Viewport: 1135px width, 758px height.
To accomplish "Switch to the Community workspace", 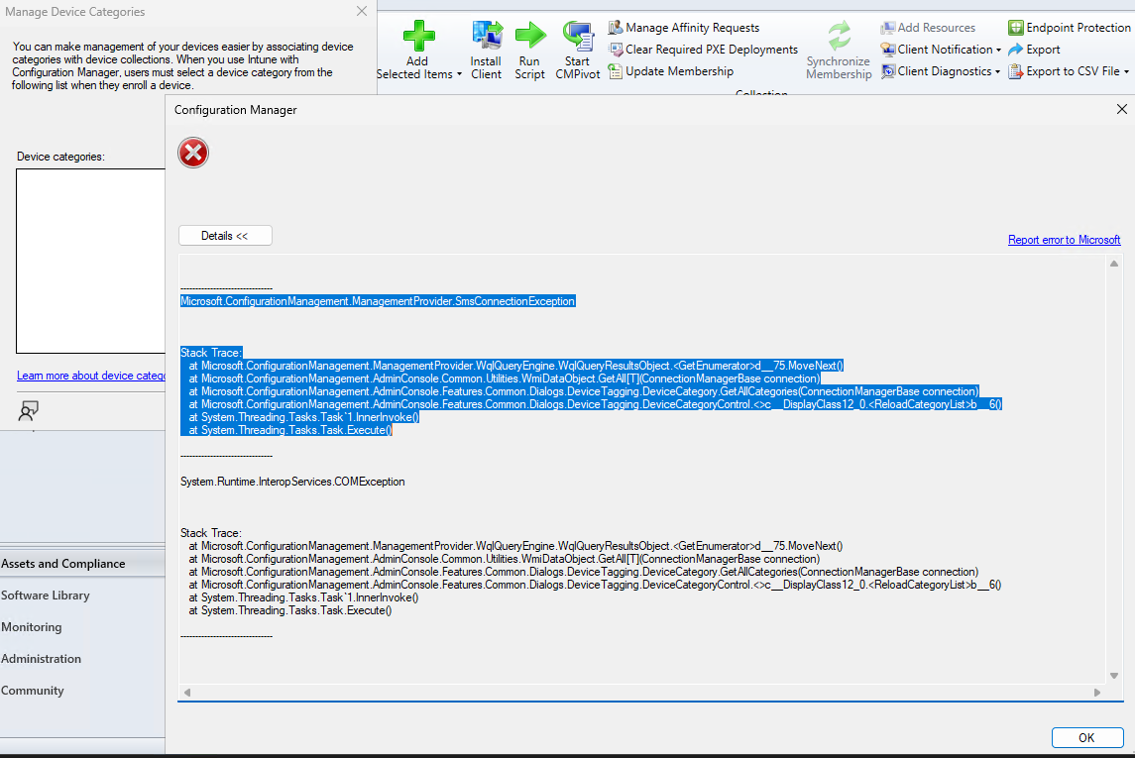I will click(x=82, y=691).
